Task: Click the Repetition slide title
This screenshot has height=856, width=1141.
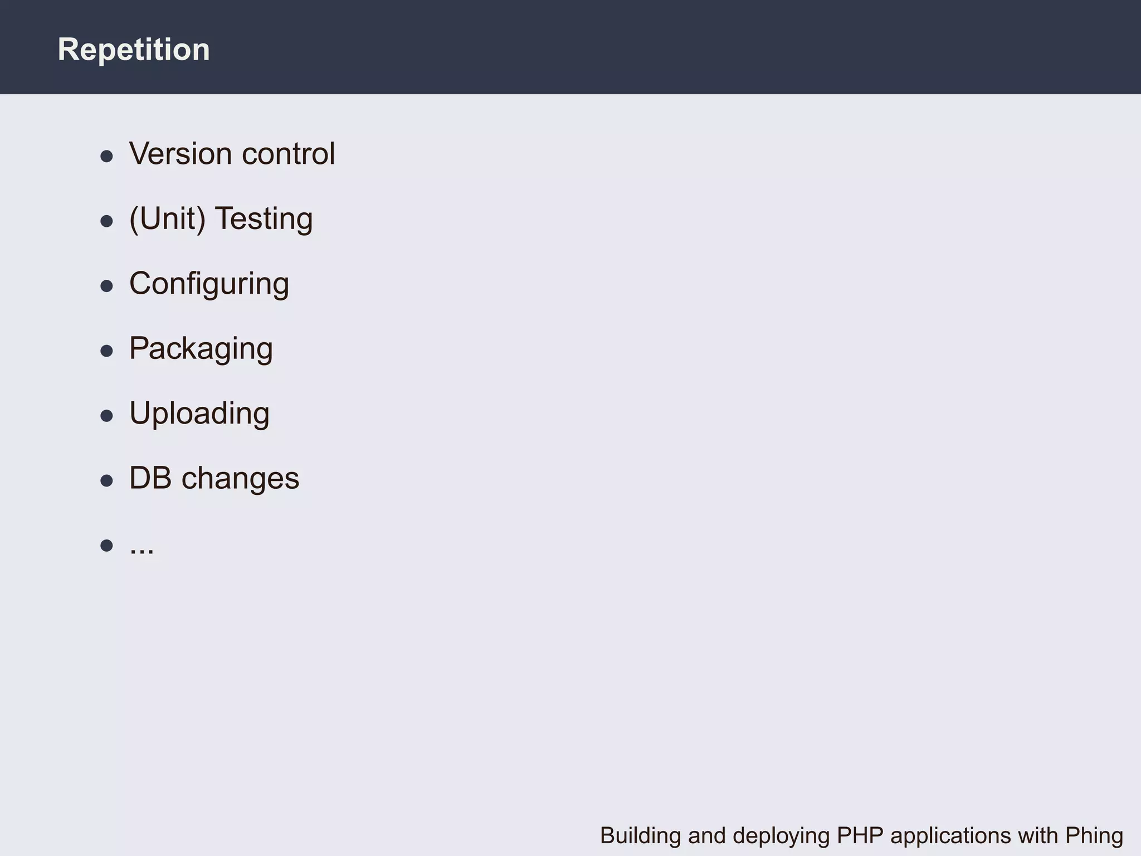Action: coord(134,50)
